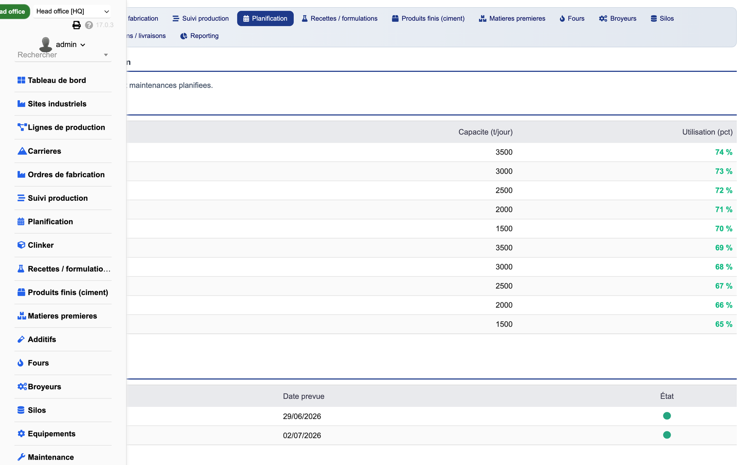
Task: Click the Matieres premieres boxes icon in sidebar
Action: [x=22, y=316]
